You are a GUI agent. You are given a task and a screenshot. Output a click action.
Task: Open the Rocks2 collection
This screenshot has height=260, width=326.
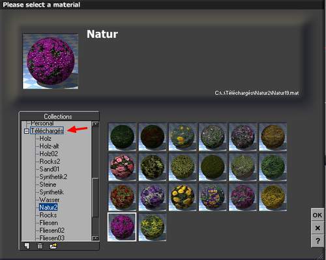coord(50,162)
